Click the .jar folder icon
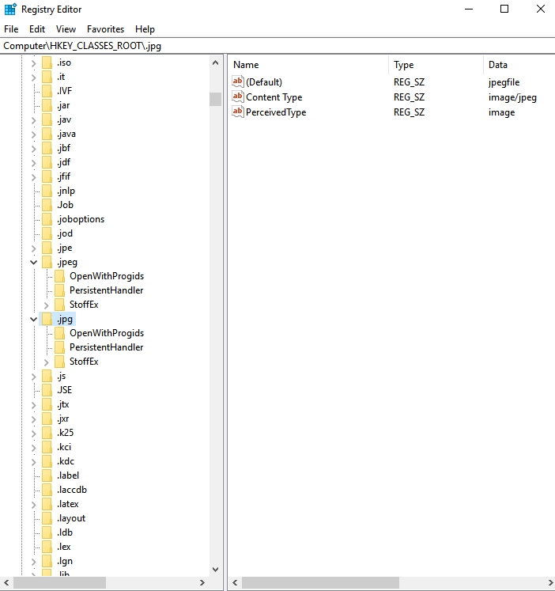 [47, 105]
